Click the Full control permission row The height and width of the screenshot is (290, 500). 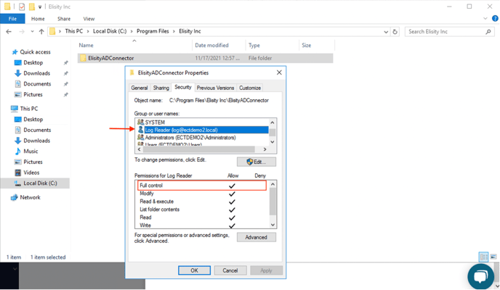[x=202, y=186]
